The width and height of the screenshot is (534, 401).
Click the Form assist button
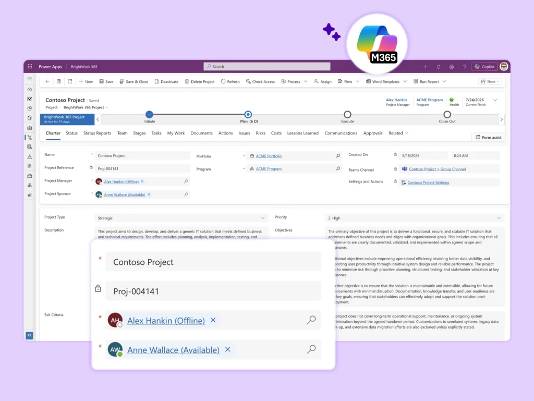pos(488,137)
